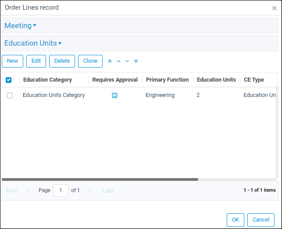Screen dimensions: 282x229
Task: Move row to top with double-up arrow
Action: tap(110, 61)
